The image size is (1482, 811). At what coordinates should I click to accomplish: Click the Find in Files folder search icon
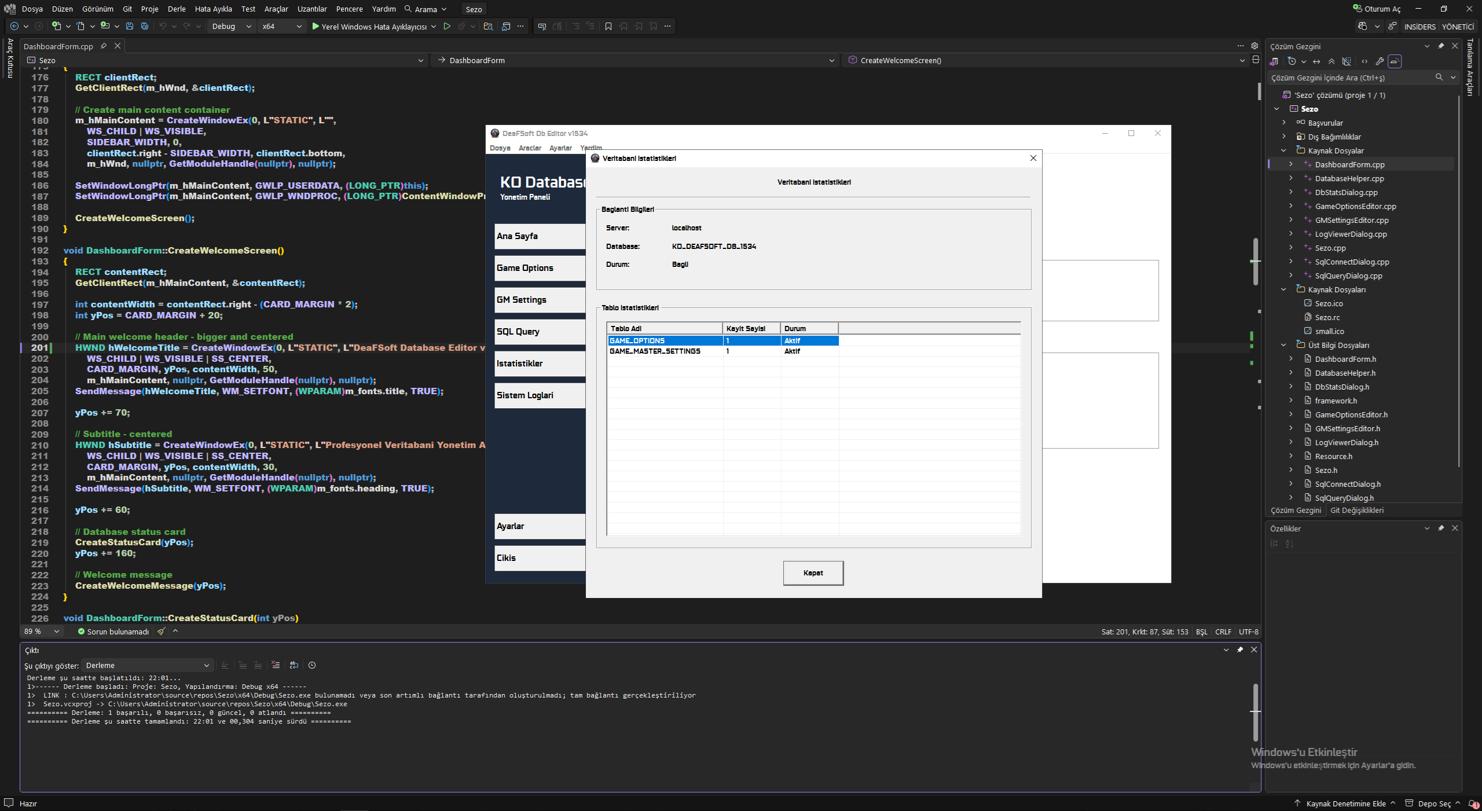tap(488, 26)
